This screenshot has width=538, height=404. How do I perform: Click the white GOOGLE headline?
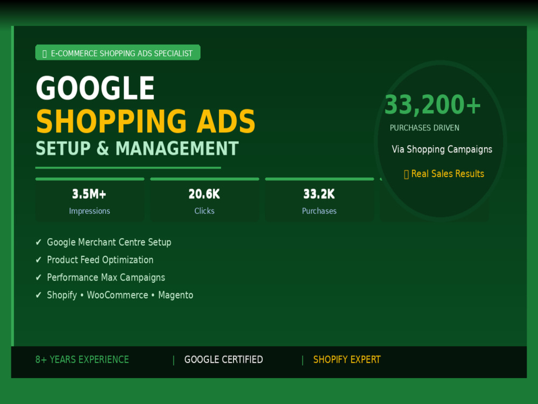(95, 88)
